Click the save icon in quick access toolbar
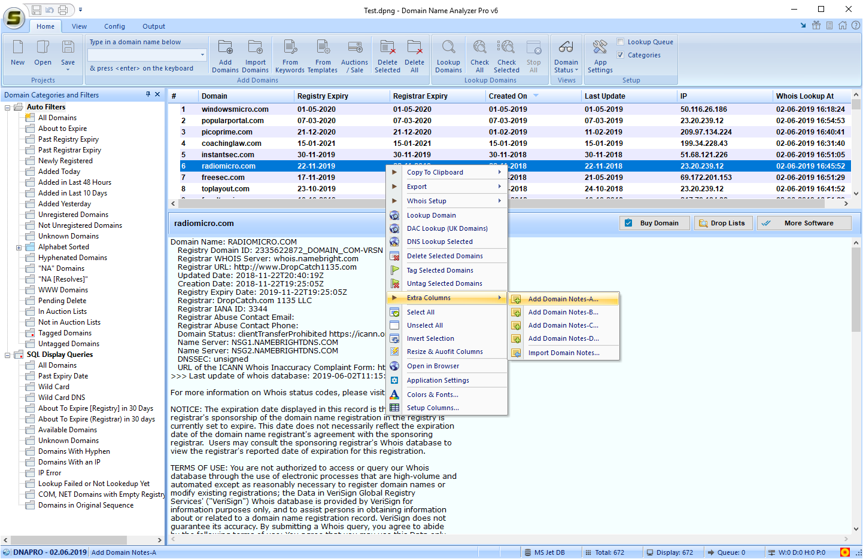Screen dimensions: 863x559 [37, 10]
